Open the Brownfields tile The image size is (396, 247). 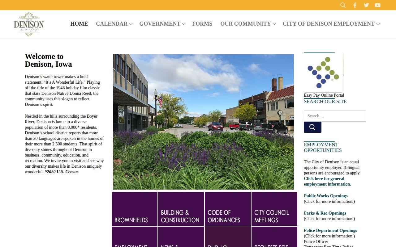pos(135,209)
